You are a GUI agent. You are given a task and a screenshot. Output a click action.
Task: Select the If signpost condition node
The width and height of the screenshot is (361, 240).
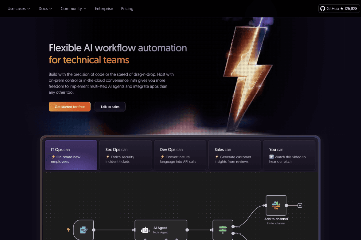[x=223, y=230]
